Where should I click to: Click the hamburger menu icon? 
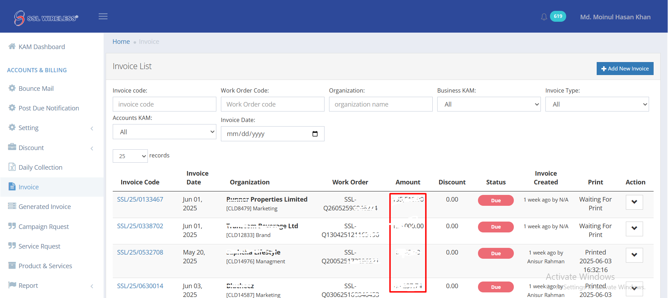click(x=103, y=16)
